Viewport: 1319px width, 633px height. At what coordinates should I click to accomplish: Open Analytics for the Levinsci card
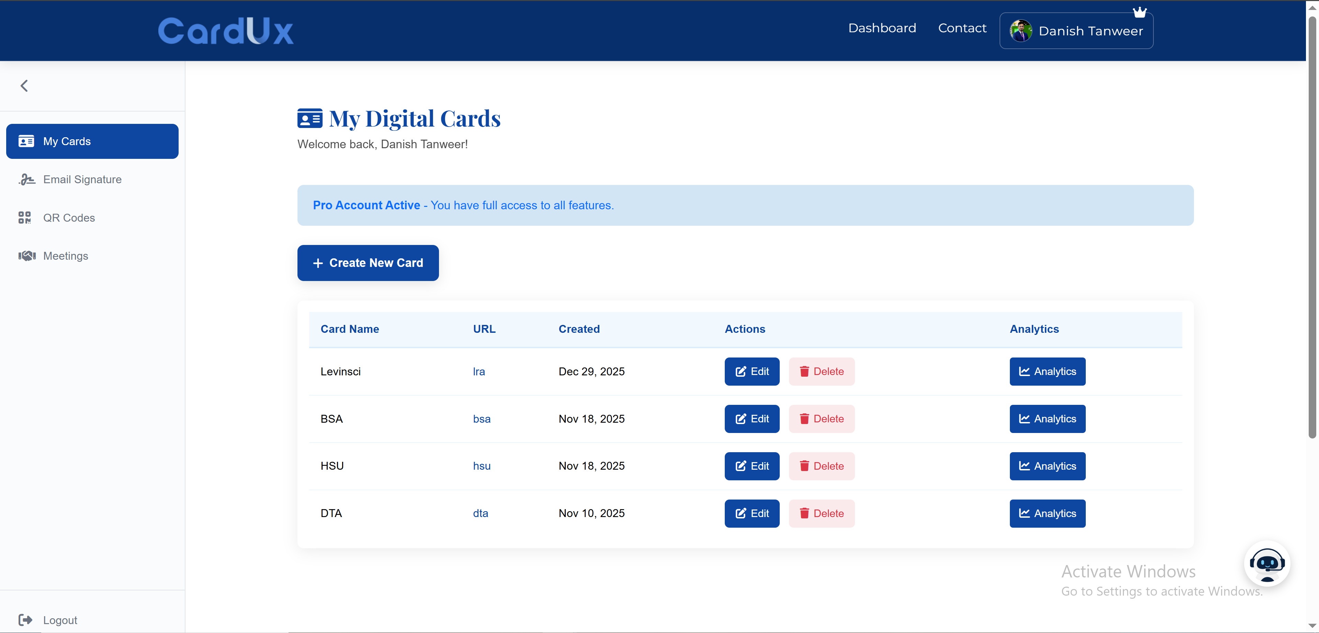pos(1047,372)
